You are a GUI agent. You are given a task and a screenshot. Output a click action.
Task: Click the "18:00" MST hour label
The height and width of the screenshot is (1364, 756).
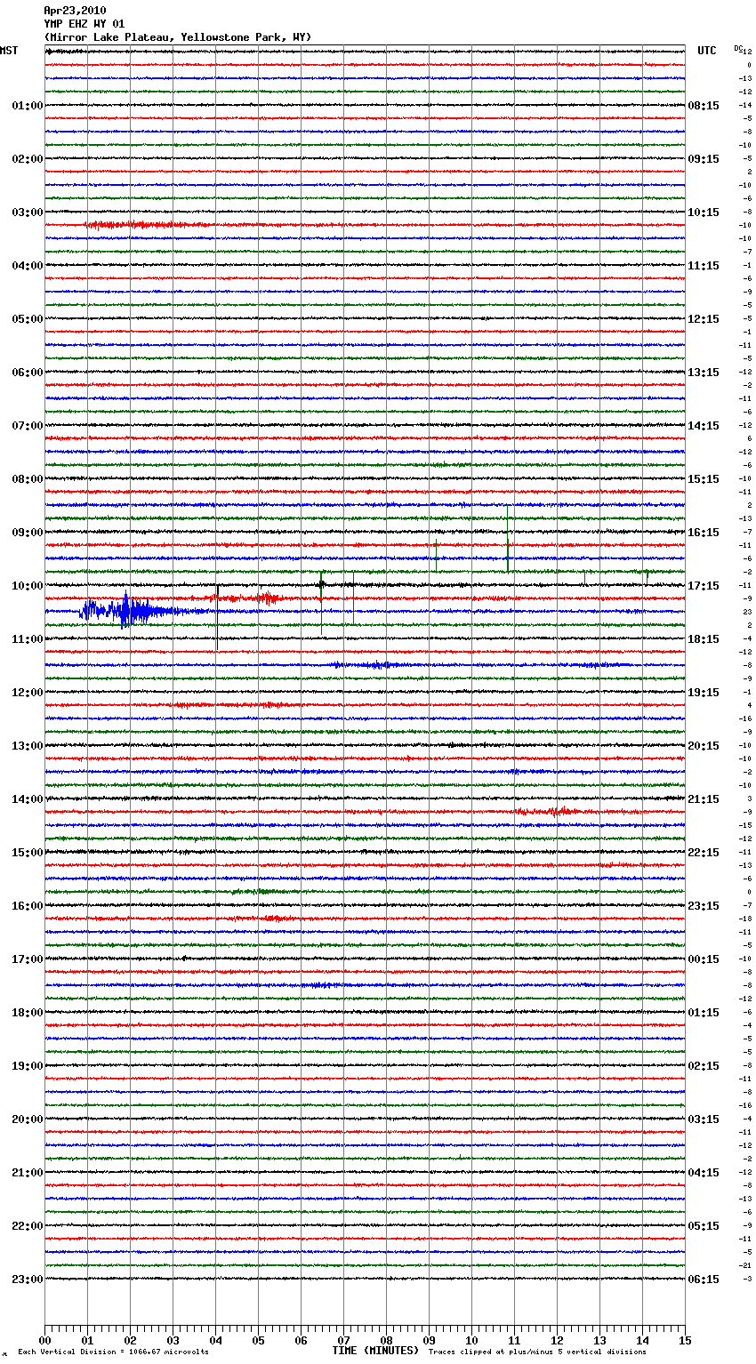point(27,1013)
